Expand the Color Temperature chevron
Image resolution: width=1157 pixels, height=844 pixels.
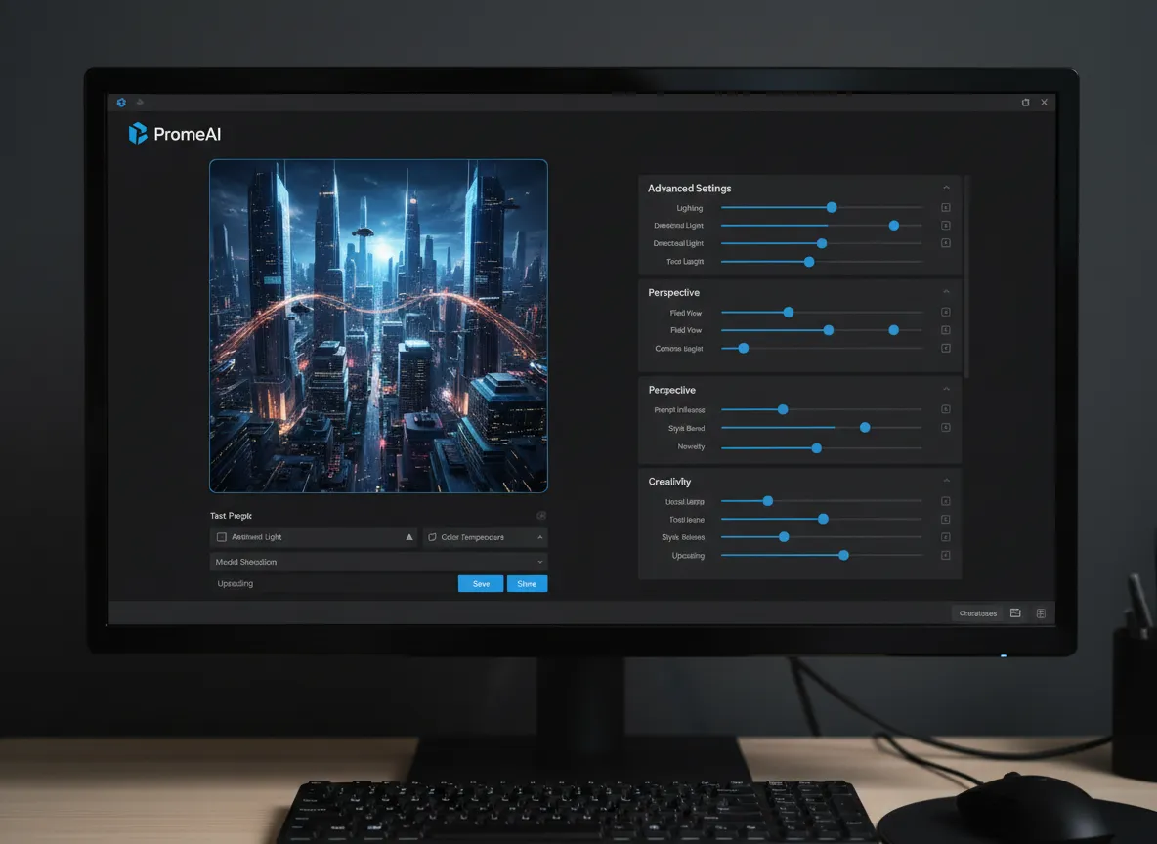[x=539, y=537]
